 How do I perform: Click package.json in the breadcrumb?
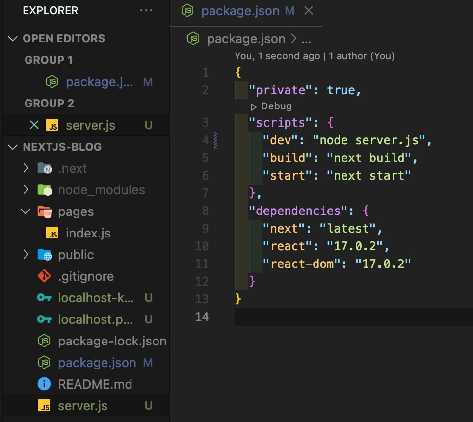246,39
